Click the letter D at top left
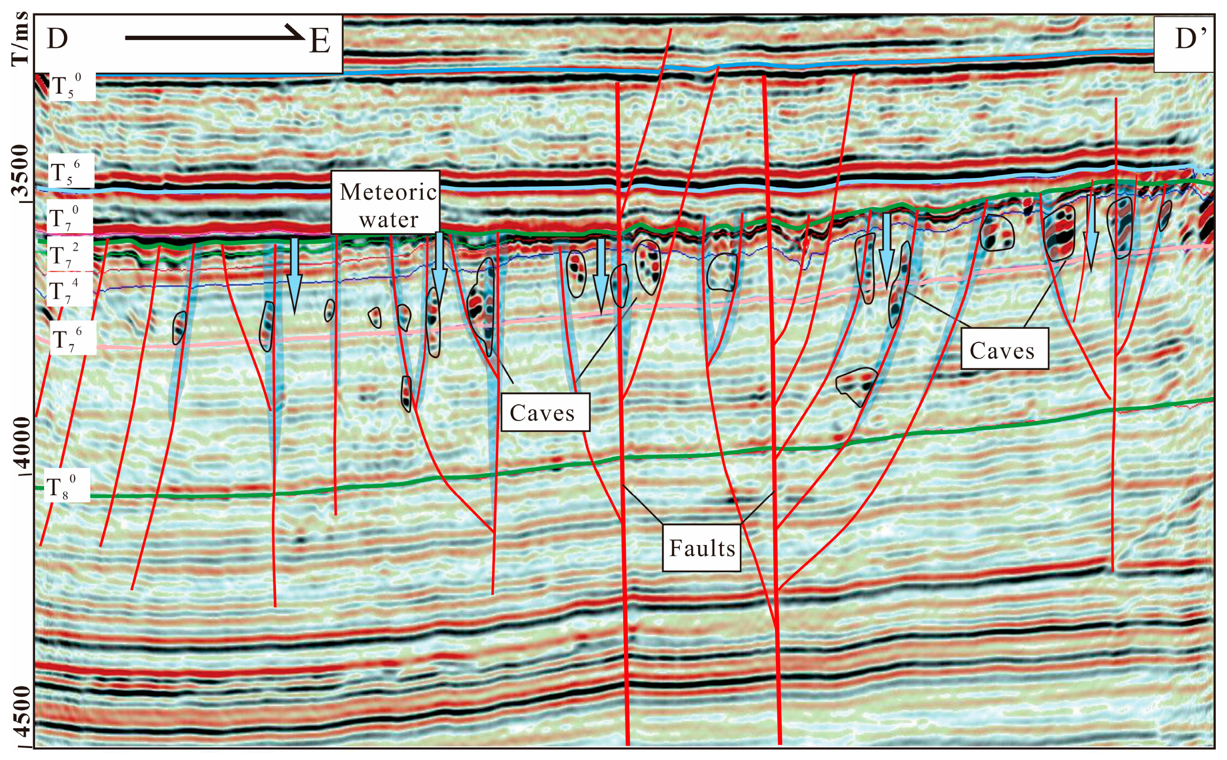The height and width of the screenshot is (760, 1227). pos(57,39)
